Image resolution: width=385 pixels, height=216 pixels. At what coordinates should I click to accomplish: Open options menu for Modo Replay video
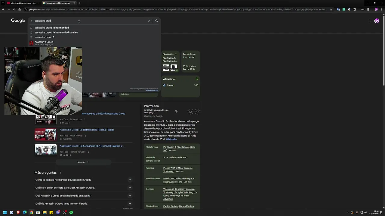point(85,136)
